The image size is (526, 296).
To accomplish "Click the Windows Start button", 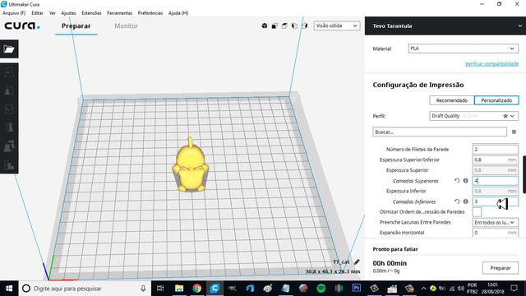I will pos(9,289).
